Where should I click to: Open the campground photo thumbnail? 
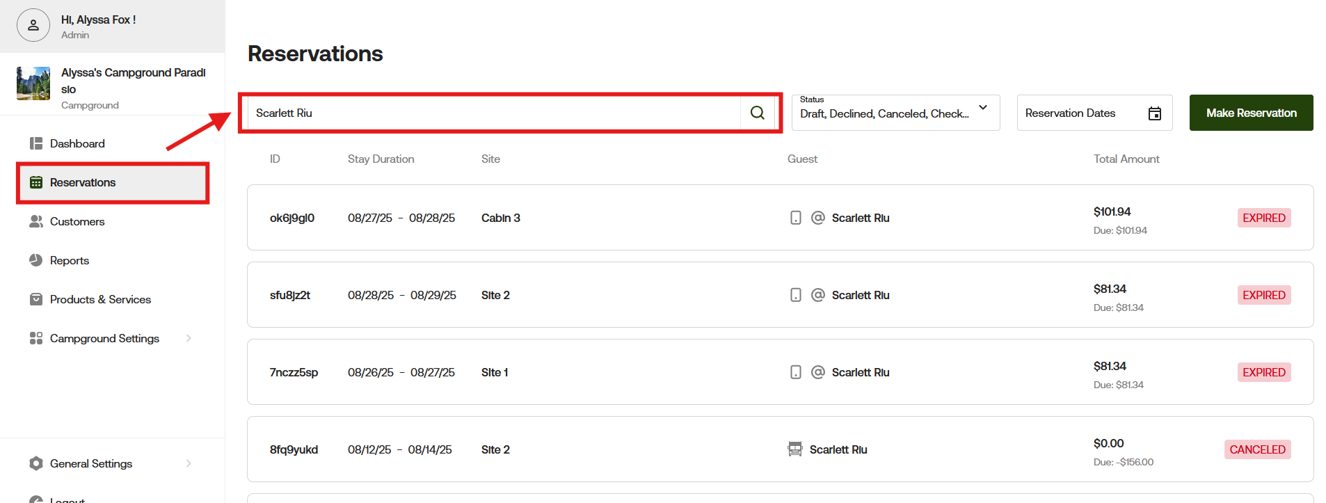pos(33,83)
